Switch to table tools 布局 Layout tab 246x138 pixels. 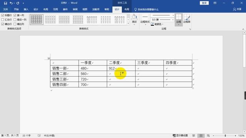tap(127, 9)
